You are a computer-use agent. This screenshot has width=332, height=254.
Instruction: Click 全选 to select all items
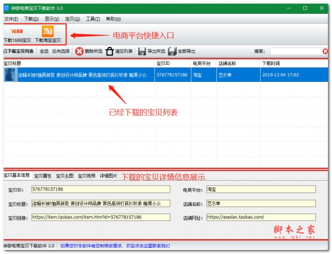point(44,51)
